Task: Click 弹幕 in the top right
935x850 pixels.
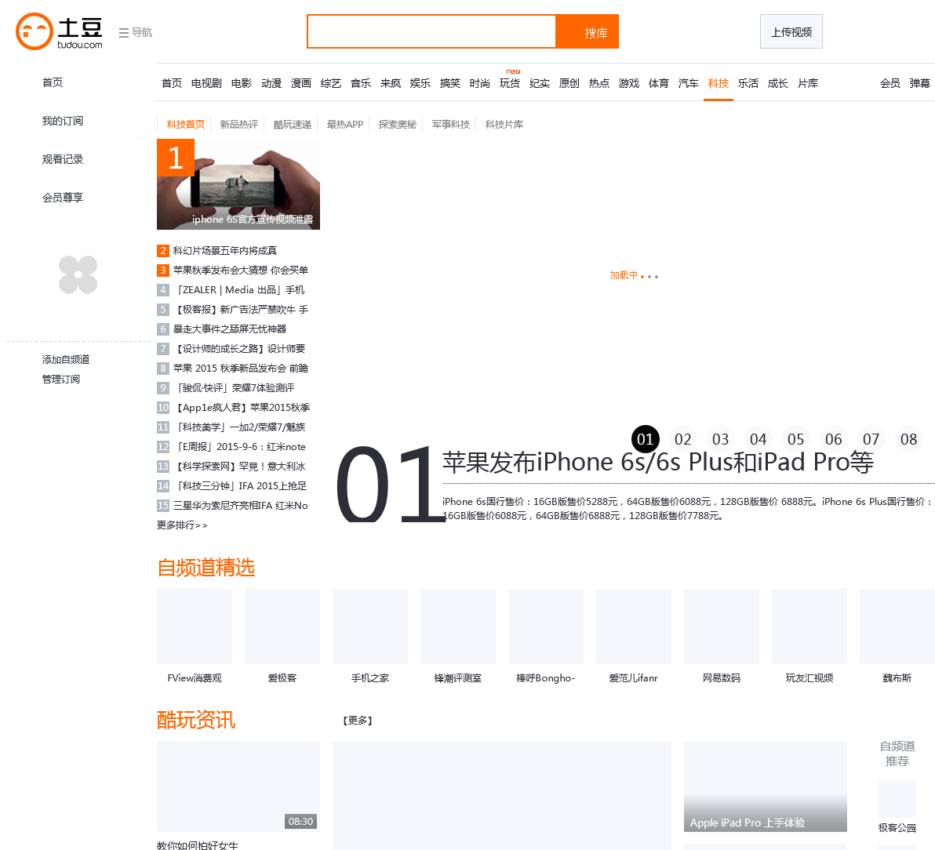Action: tap(920, 83)
